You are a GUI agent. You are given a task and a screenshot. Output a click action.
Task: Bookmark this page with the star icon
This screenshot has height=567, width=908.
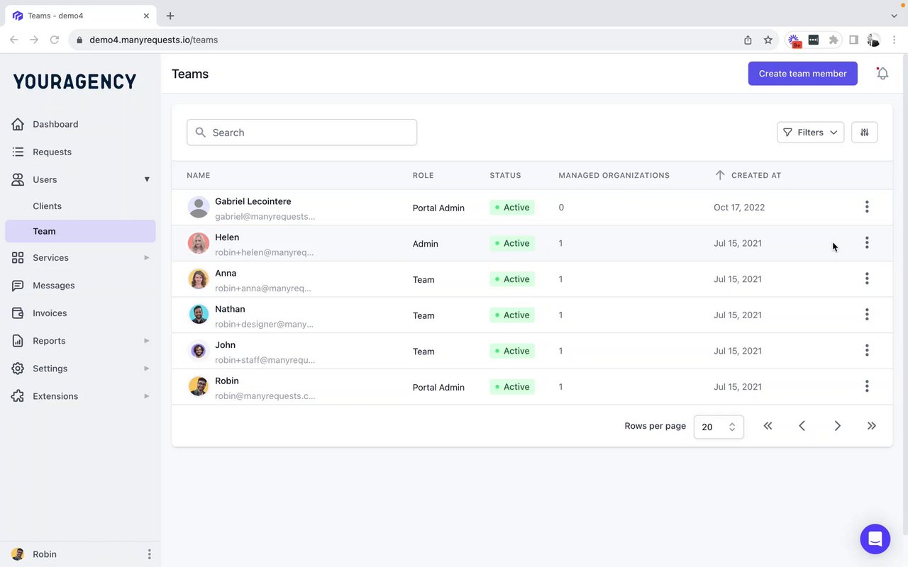pos(768,40)
